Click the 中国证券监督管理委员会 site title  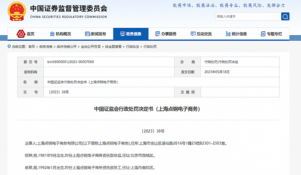69,9
